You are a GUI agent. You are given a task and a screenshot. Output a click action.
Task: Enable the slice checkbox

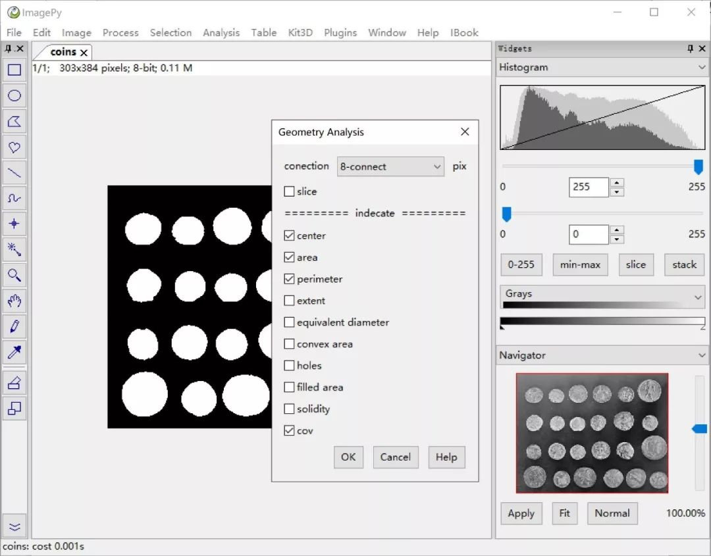click(289, 191)
